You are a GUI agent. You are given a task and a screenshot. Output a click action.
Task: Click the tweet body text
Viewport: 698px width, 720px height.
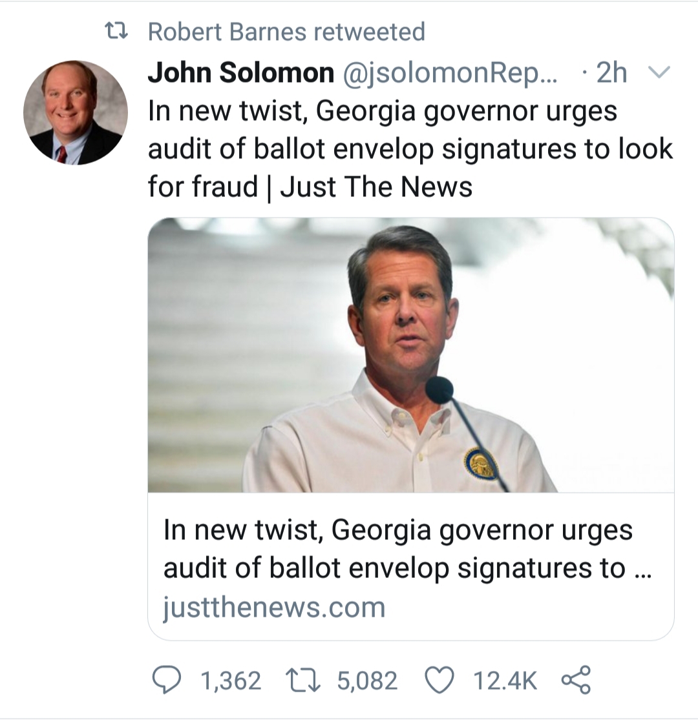410,149
